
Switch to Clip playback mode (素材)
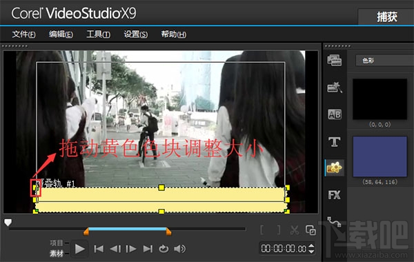tap(57, 254)
